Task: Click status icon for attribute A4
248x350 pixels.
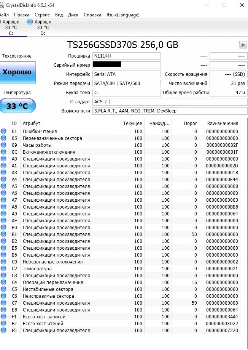Action: coord(3,180)
